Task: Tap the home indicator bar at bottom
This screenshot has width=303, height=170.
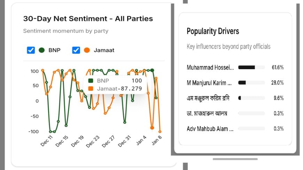Action: [235, 159]
